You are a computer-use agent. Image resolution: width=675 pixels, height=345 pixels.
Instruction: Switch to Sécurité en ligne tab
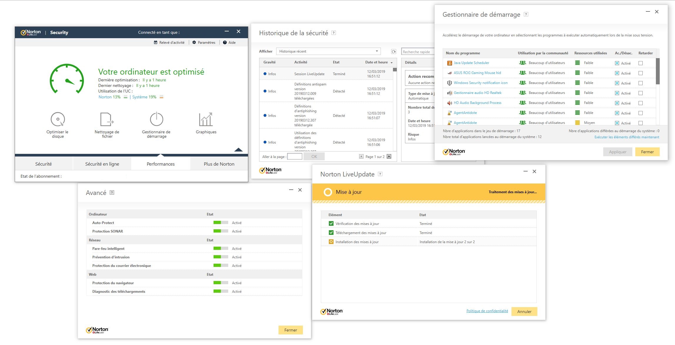[102, 164]
